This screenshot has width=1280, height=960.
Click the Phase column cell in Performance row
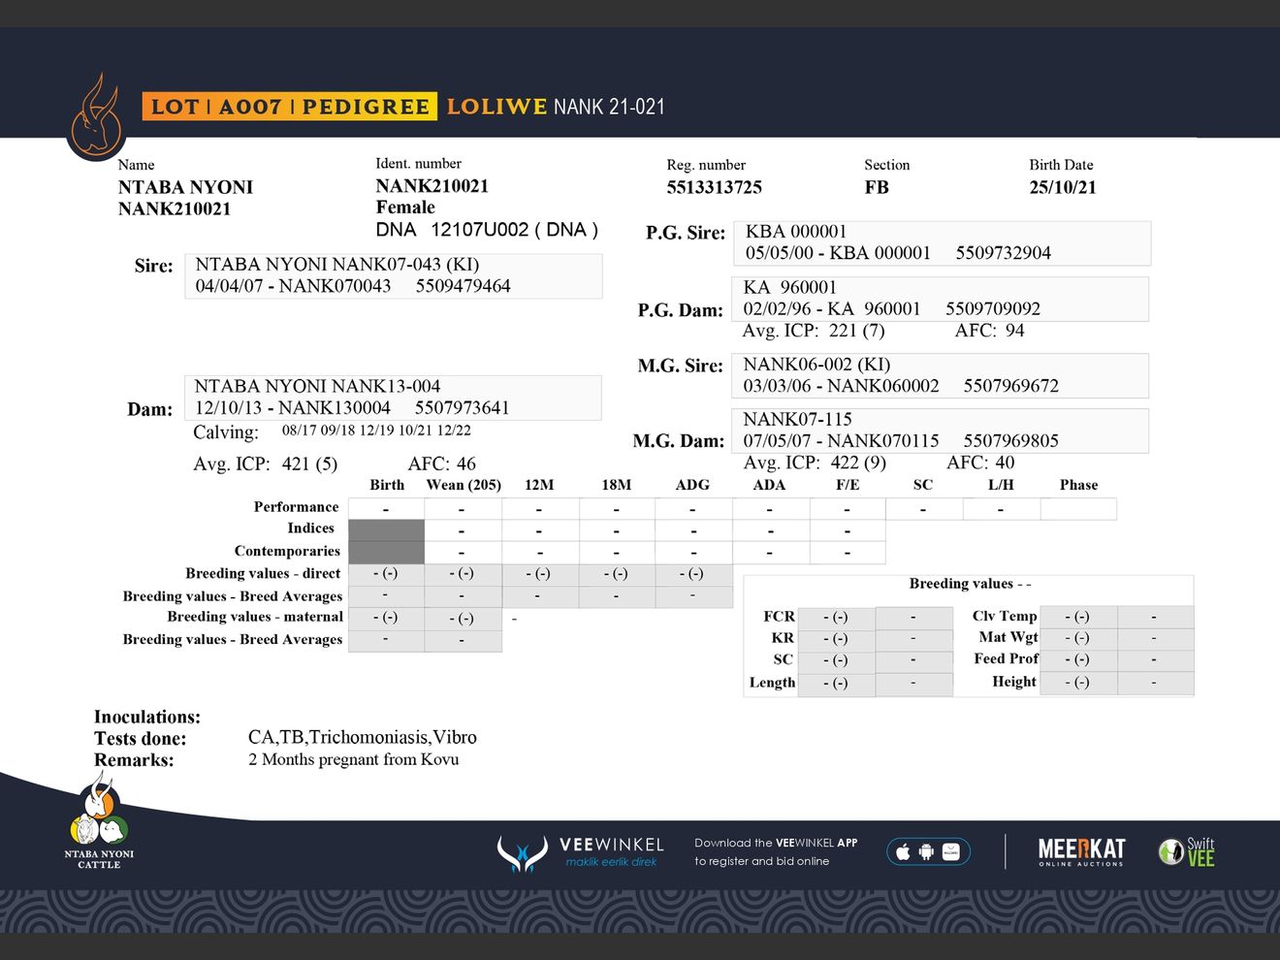point(1077,509)
